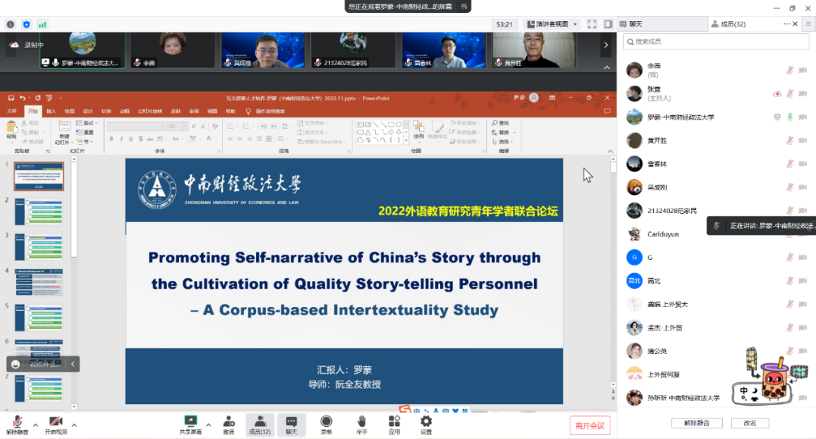Click the blue security shield icon

click(x=27, y=24)
